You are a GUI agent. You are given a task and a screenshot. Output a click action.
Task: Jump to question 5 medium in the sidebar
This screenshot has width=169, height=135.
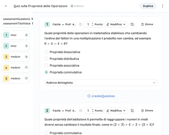click(x=15, y=78)
